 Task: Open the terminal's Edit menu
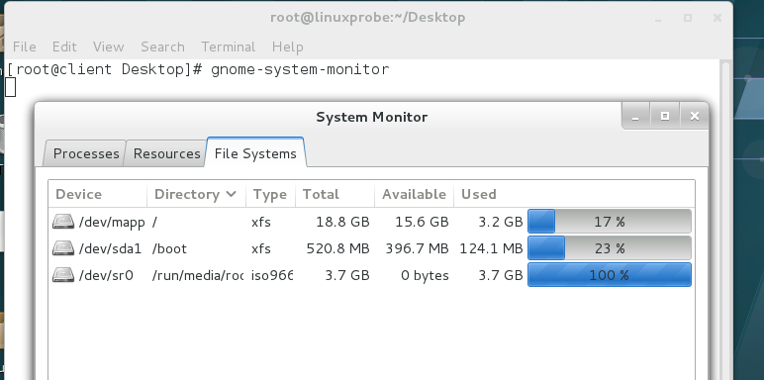pos(64,47)
